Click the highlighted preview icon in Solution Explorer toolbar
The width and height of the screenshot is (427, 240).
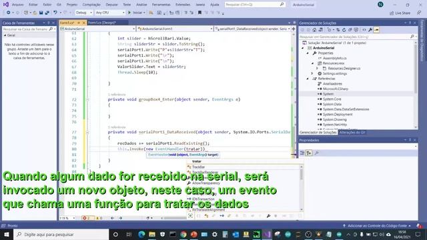pyautogui.click(x=376, y=30)
